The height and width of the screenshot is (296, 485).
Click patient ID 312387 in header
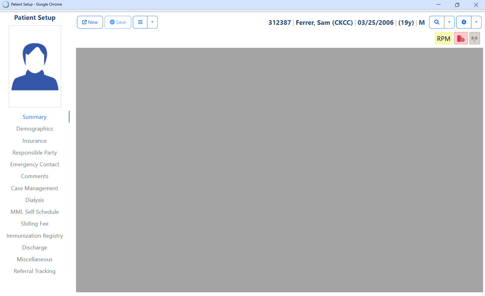pos(280,23)
